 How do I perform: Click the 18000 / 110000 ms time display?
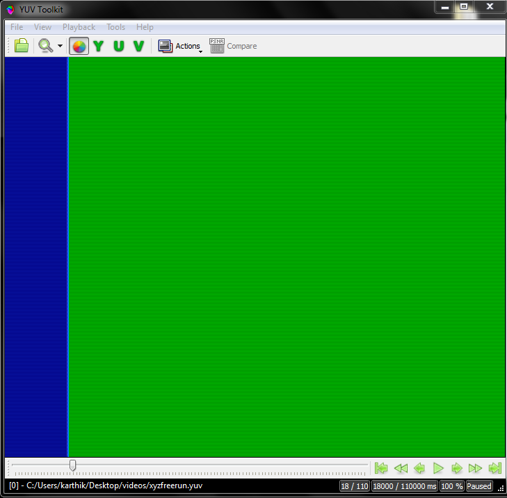405,486
